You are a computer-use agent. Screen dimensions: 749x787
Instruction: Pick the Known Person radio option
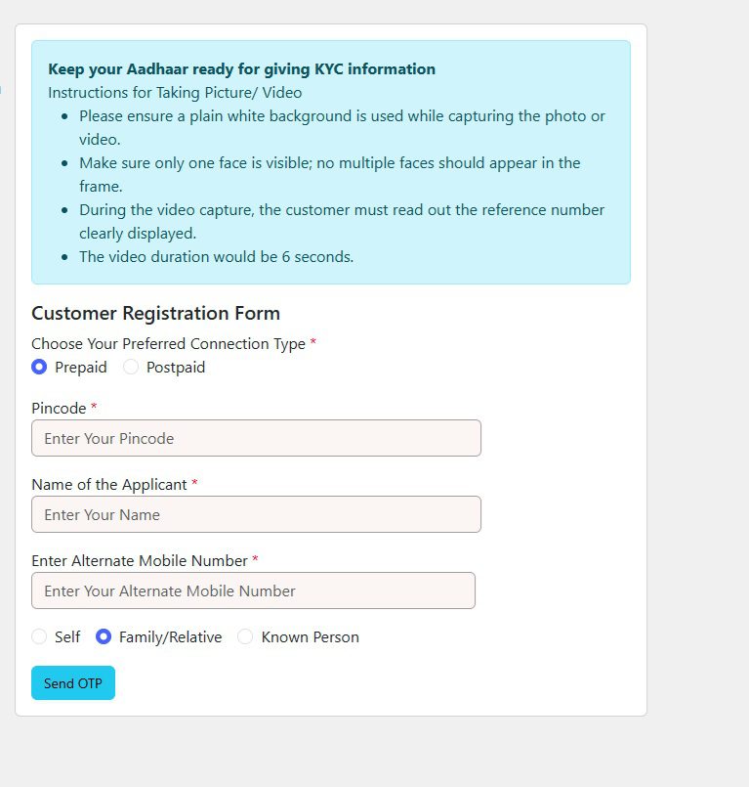point(245,637)
